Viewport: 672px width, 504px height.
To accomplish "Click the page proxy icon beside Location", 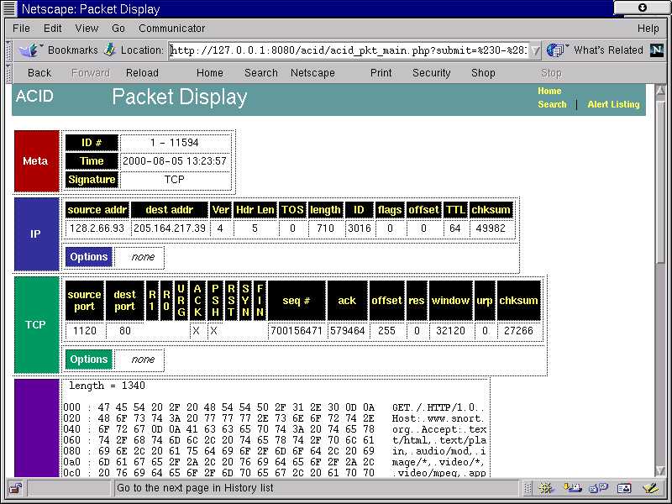I will (109, 50).
